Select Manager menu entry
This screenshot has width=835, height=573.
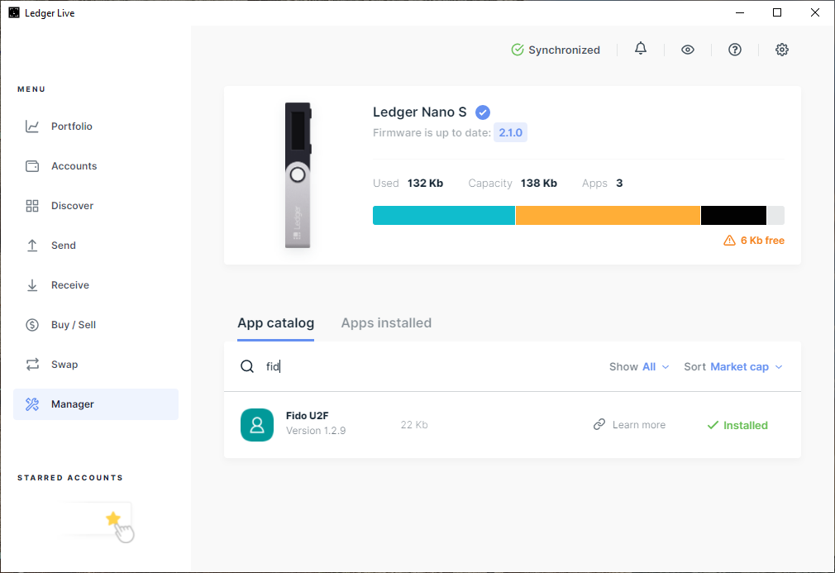pos(96,404)
